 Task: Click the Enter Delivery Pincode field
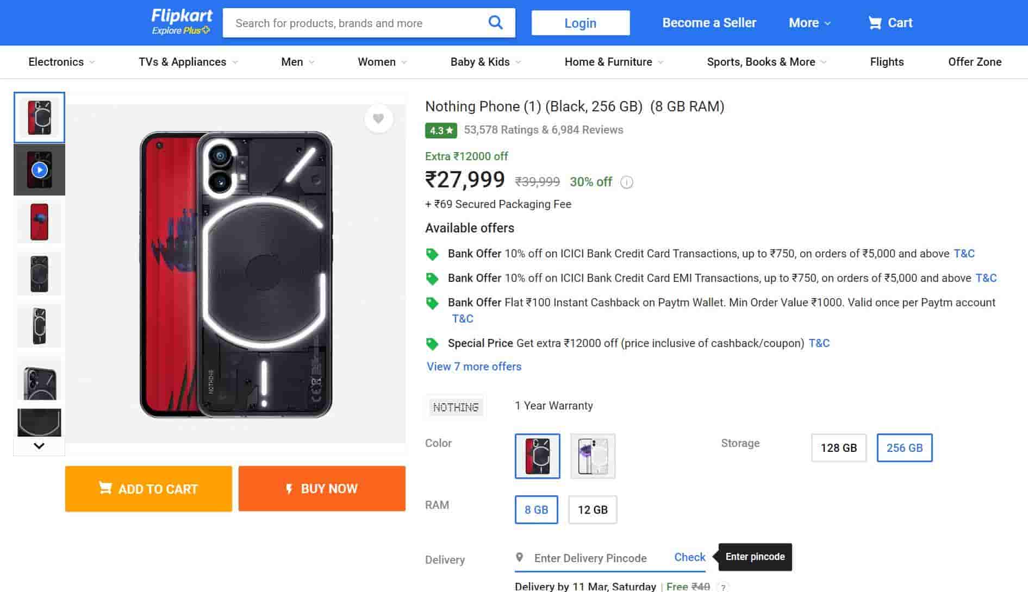point(590,558)
